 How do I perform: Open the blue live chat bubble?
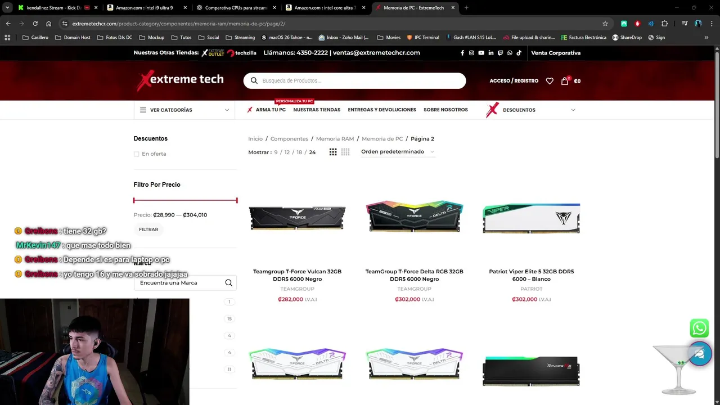[x=700, y=354]
